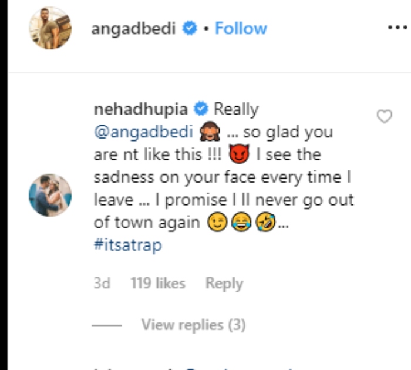The image size is (411, 370).
Task: Open angadbedi's profile picture in the header
Action: 50,28
